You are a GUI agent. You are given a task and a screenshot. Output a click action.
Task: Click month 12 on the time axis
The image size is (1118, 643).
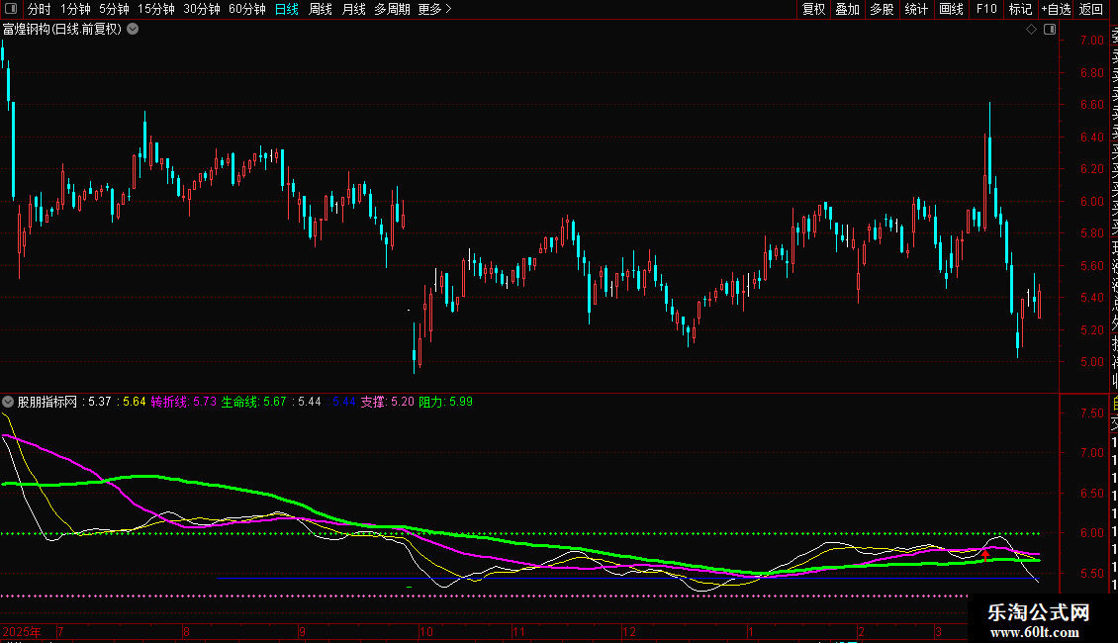[x=629, y=632]
